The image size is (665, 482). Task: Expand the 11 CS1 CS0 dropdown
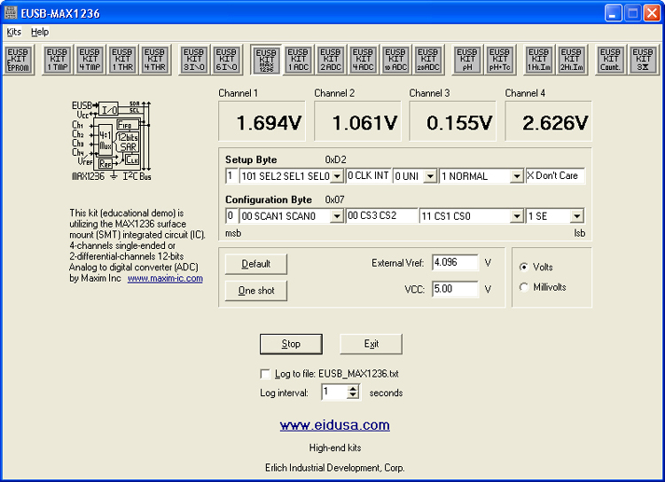pyautogui.click(x=516, y=216)
